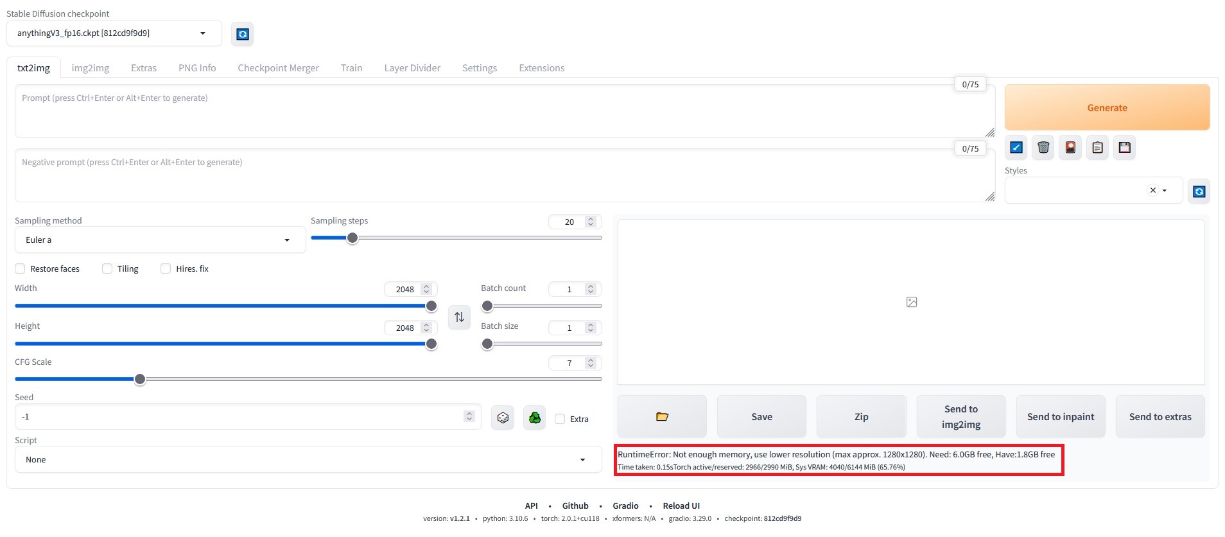The width and height of the screenshot is (1225, 537).
Task: Open the checkpoint selection dropdown
Action: [114, 33]
